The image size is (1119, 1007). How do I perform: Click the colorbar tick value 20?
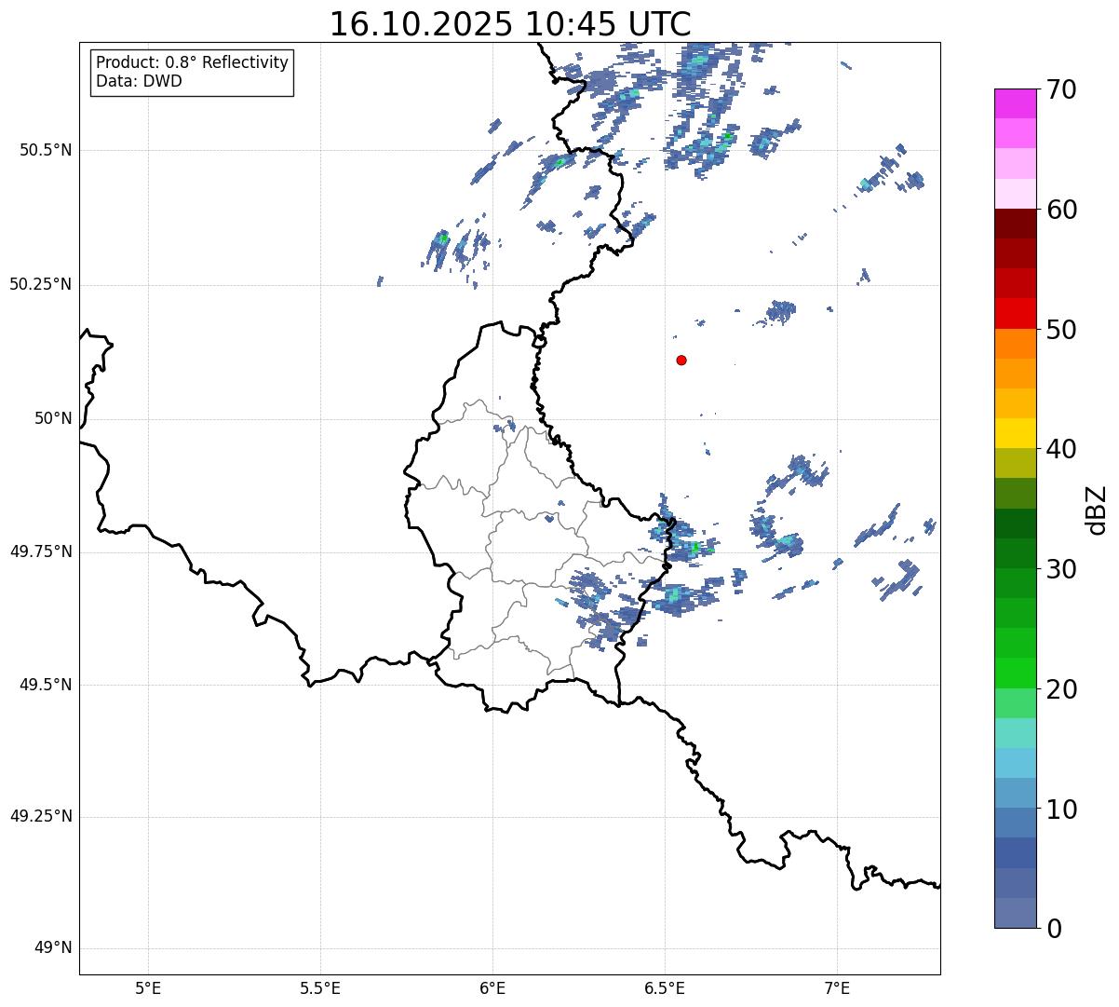tap(1061, 689)
